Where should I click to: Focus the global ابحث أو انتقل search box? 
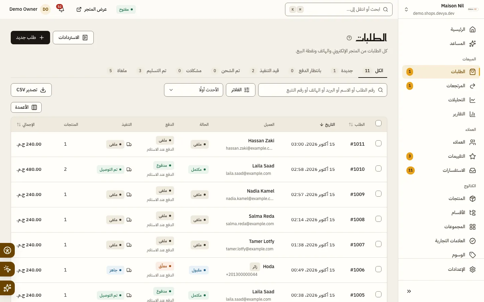click(339, 9)
